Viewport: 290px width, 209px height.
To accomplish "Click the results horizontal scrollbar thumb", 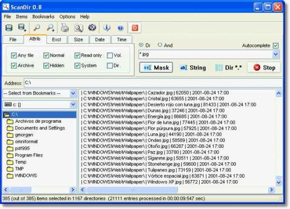I will click(132, 189).
